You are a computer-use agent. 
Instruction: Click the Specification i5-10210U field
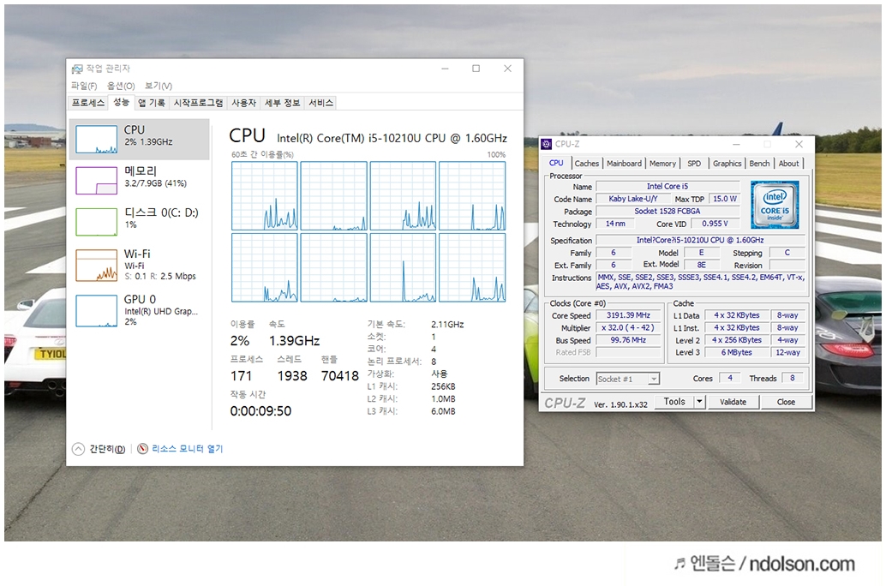coord(701,240)
